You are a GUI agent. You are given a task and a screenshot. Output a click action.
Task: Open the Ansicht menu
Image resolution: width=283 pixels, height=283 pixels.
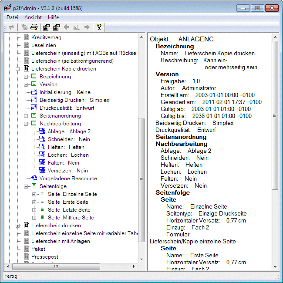(x=33, y=17)
